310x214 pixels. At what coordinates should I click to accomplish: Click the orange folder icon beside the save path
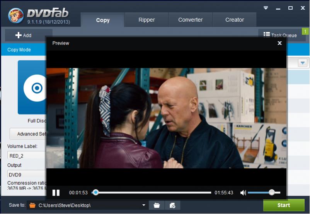point(32,205)
